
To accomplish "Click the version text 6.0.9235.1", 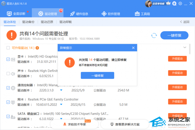I will click(46, 76).
